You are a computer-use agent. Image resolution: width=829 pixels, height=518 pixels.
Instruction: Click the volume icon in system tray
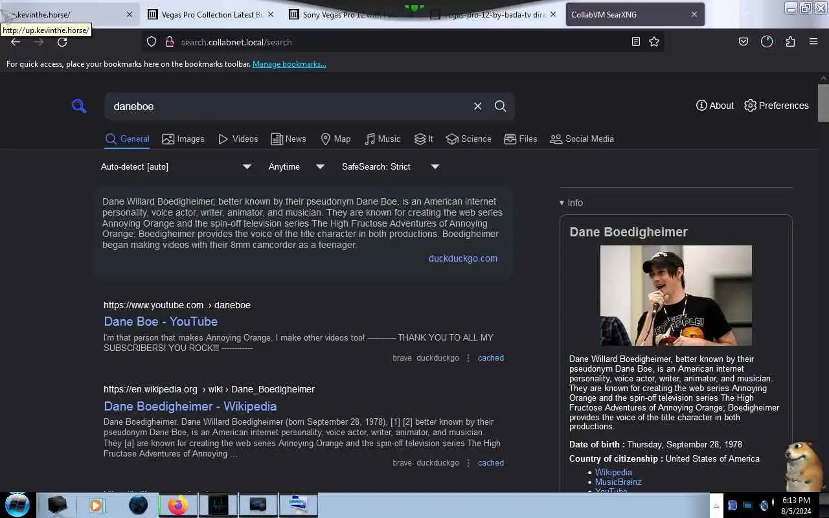pyautogui.click(x=764, y=506)
